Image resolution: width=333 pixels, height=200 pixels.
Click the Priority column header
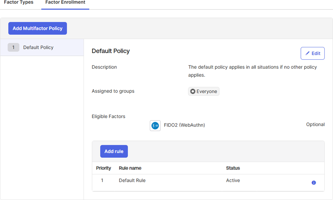[104, 168]
